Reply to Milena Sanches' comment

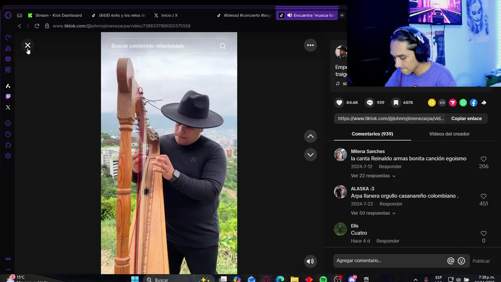(x=390, y=166)
